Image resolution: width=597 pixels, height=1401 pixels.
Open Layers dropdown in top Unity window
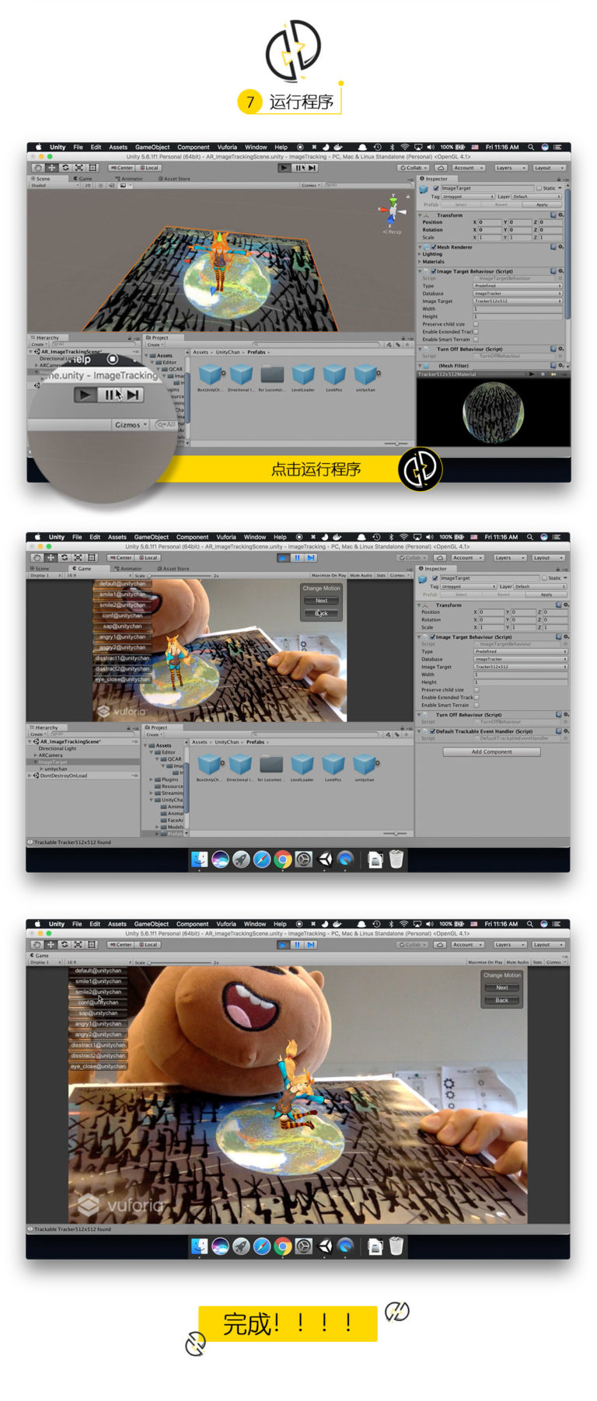point(509,168)
